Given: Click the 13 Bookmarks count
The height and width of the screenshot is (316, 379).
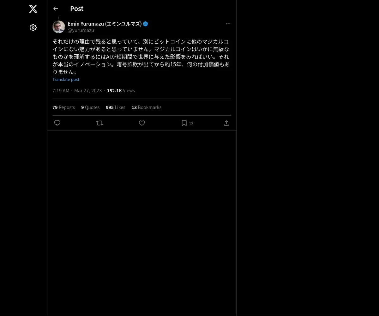Looking at the screenshot, I should tap(147, 107).
